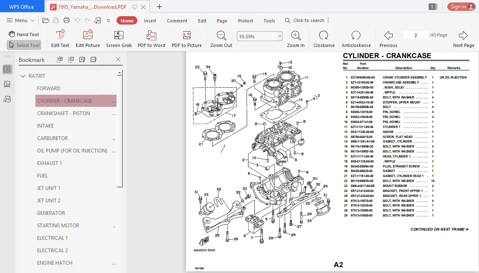Open the zoom percentage dropdown
The image size is (479, 273).
[280, 36]
